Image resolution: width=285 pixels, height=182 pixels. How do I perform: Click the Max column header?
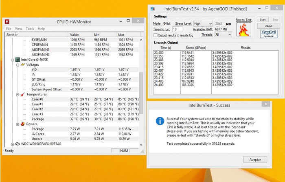click(x=128, y=34)
